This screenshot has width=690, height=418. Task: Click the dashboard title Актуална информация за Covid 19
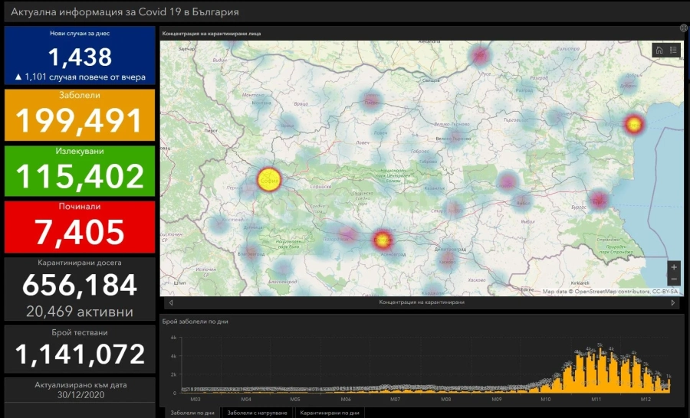click(124, 12)
